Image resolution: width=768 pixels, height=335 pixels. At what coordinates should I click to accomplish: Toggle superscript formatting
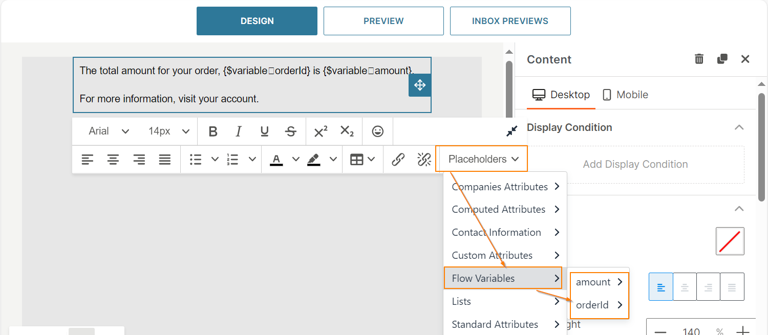click(320, 131)
